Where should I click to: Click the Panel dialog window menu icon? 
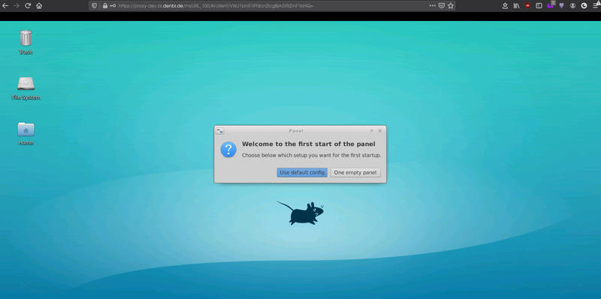tap(220, 130)
